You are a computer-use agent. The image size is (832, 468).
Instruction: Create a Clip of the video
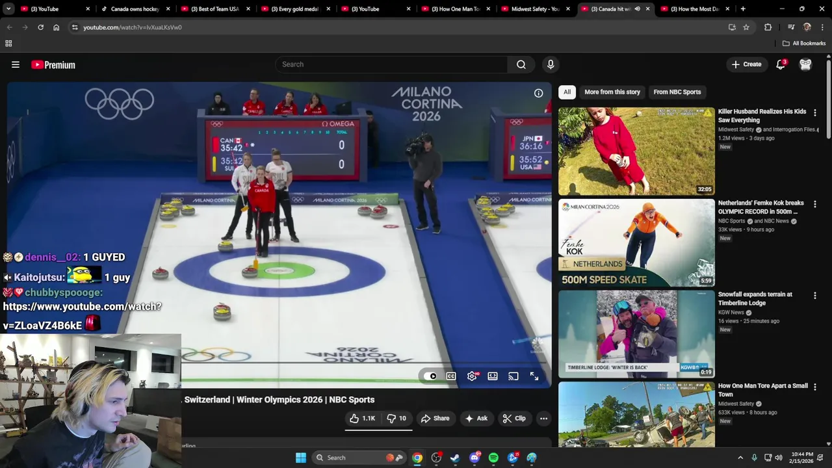514,418
